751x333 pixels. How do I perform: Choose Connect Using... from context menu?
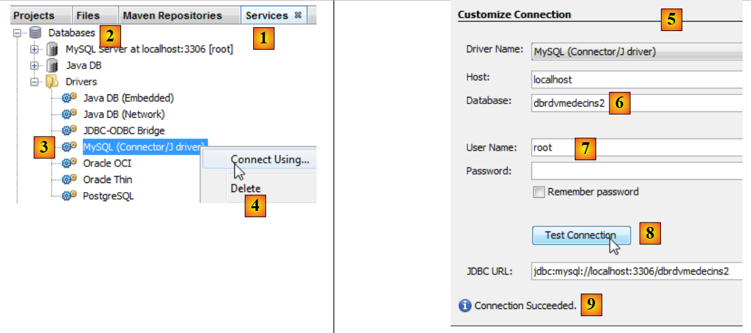[269, 160]
